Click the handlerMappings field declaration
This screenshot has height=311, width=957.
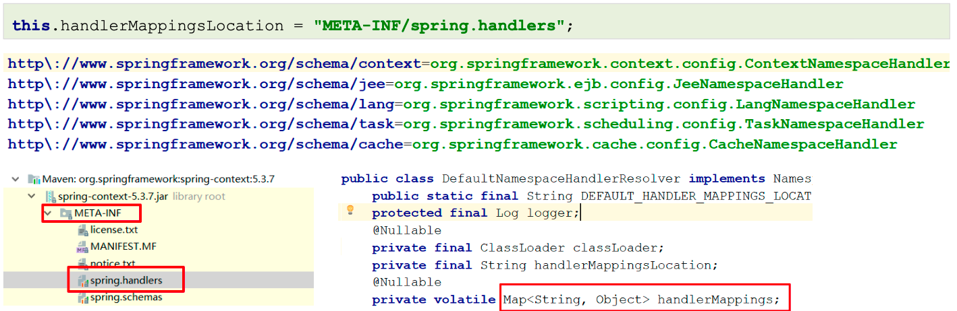point(717,300)
